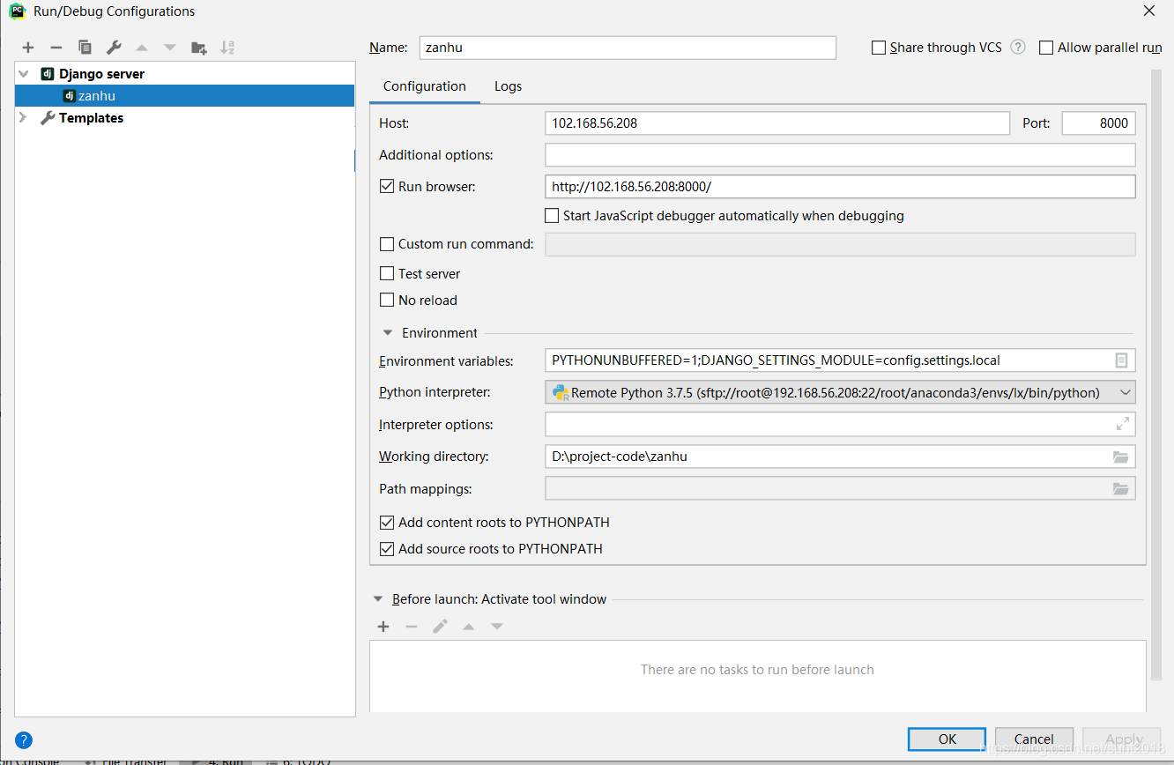Open the environment variables editor icon

(1121, 360)
